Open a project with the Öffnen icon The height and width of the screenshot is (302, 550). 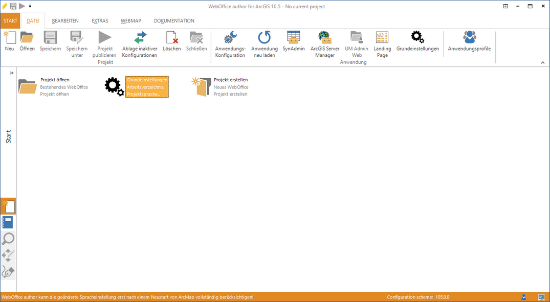point(27,38)
